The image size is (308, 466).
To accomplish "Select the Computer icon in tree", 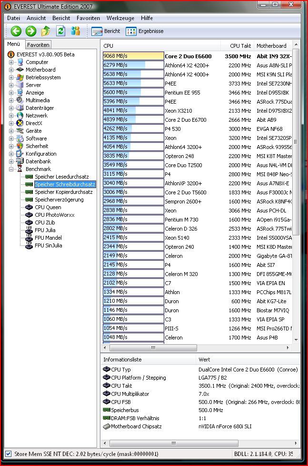I will click(x=20, y=62).
